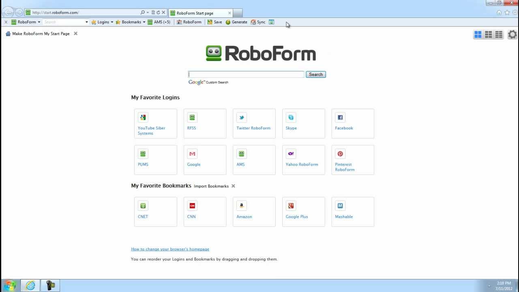Switch to medium tiles view
519x292 pixels.
point(489,35)
